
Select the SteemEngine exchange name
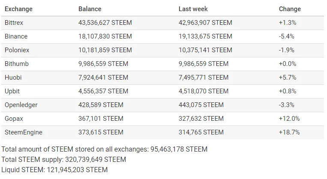point(23,132)
